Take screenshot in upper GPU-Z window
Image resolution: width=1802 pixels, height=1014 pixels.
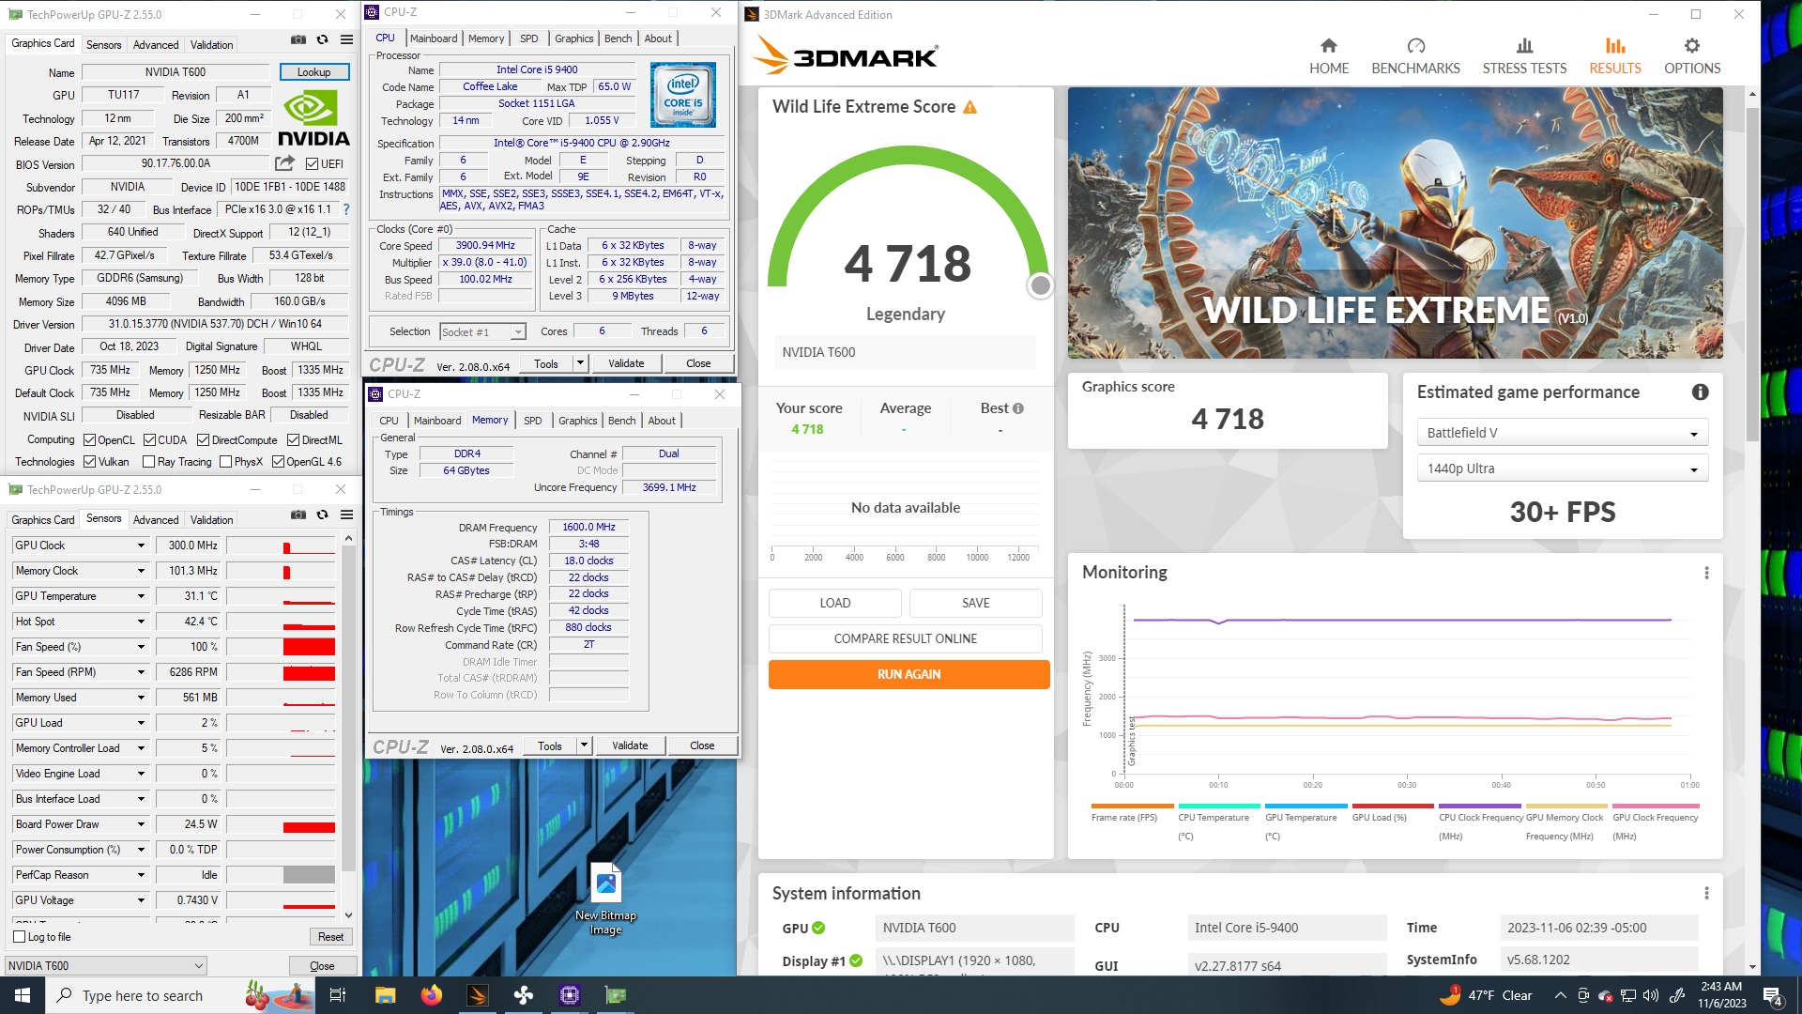click(x=298, y=40)
